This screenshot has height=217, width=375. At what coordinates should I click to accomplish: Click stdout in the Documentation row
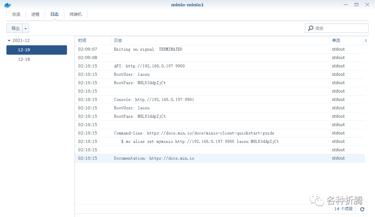[338, 159]
